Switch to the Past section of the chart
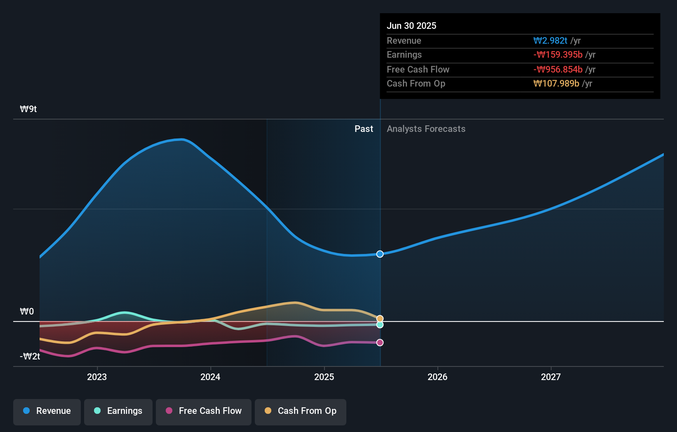The image size is (677, 432). pos(364,129)
